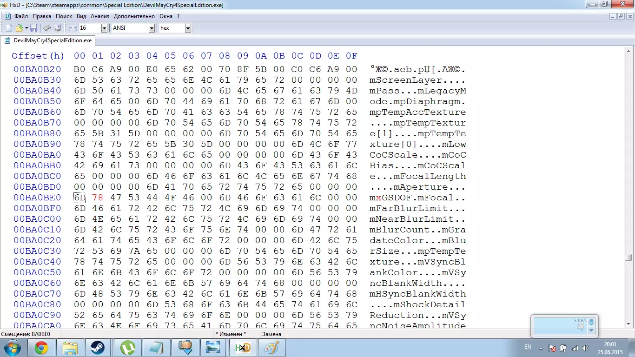
Task: Select the DevilMayCry4SpecialEdition.exe tab
Action: [48, 40]
